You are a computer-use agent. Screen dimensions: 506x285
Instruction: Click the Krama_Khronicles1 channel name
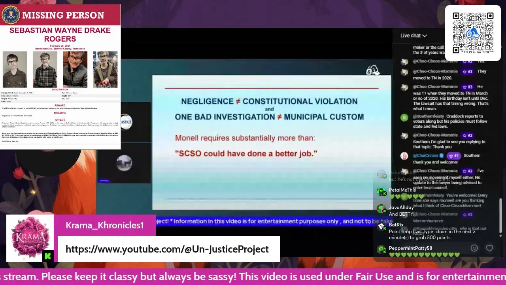[x=104, y=225]
